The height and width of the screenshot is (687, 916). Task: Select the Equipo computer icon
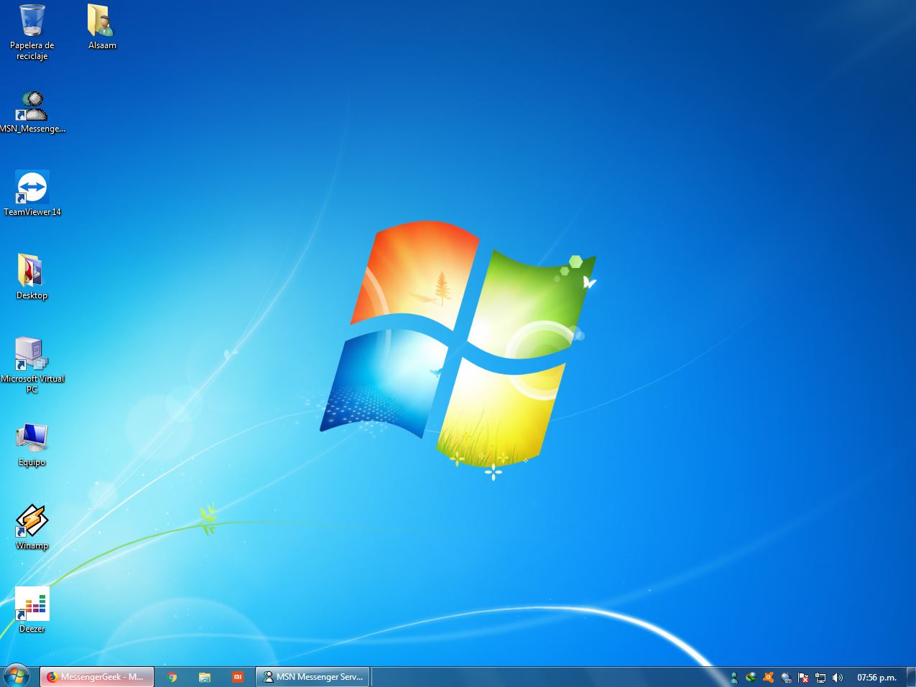point(32,444)
